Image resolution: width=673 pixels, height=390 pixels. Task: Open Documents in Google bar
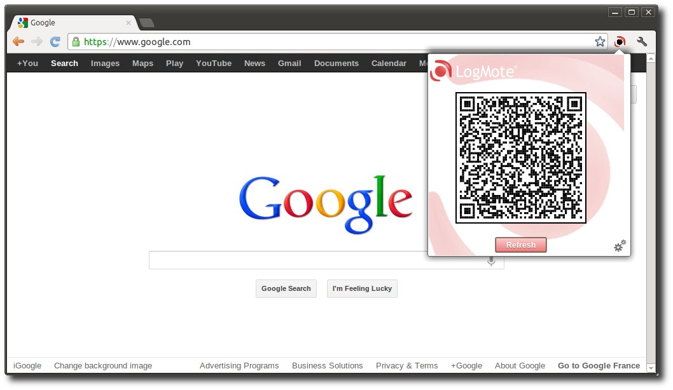(336, 63)
